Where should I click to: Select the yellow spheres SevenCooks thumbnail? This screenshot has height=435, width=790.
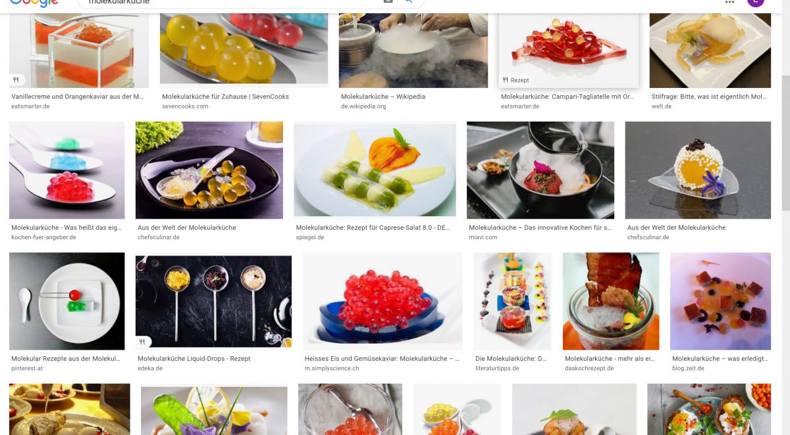point(244,51)
